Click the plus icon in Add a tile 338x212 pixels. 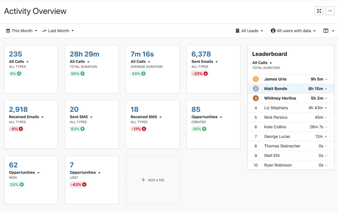click(x=143, y=180)
